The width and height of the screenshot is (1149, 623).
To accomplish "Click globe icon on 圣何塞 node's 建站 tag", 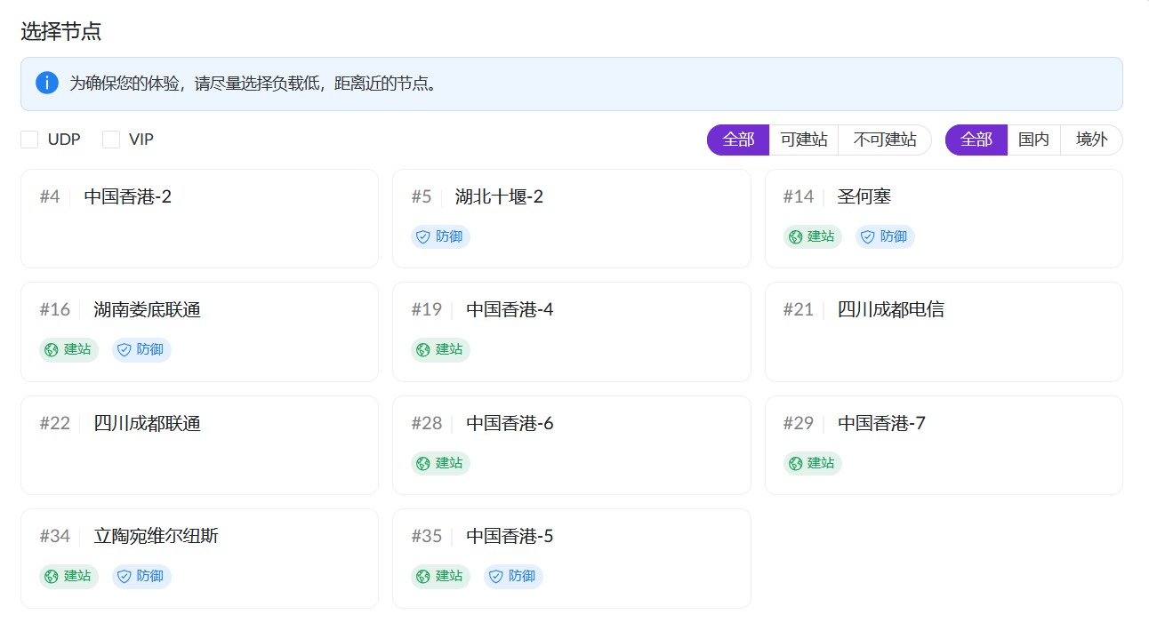I will (796, 236).
